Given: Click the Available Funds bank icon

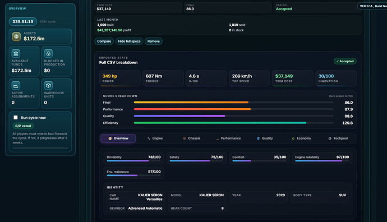Looking at the screenshot, I should pos(16,53).
